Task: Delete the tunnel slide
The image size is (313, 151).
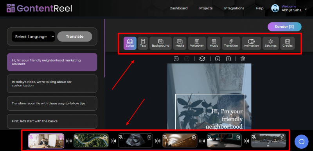Action: [194, 137]
